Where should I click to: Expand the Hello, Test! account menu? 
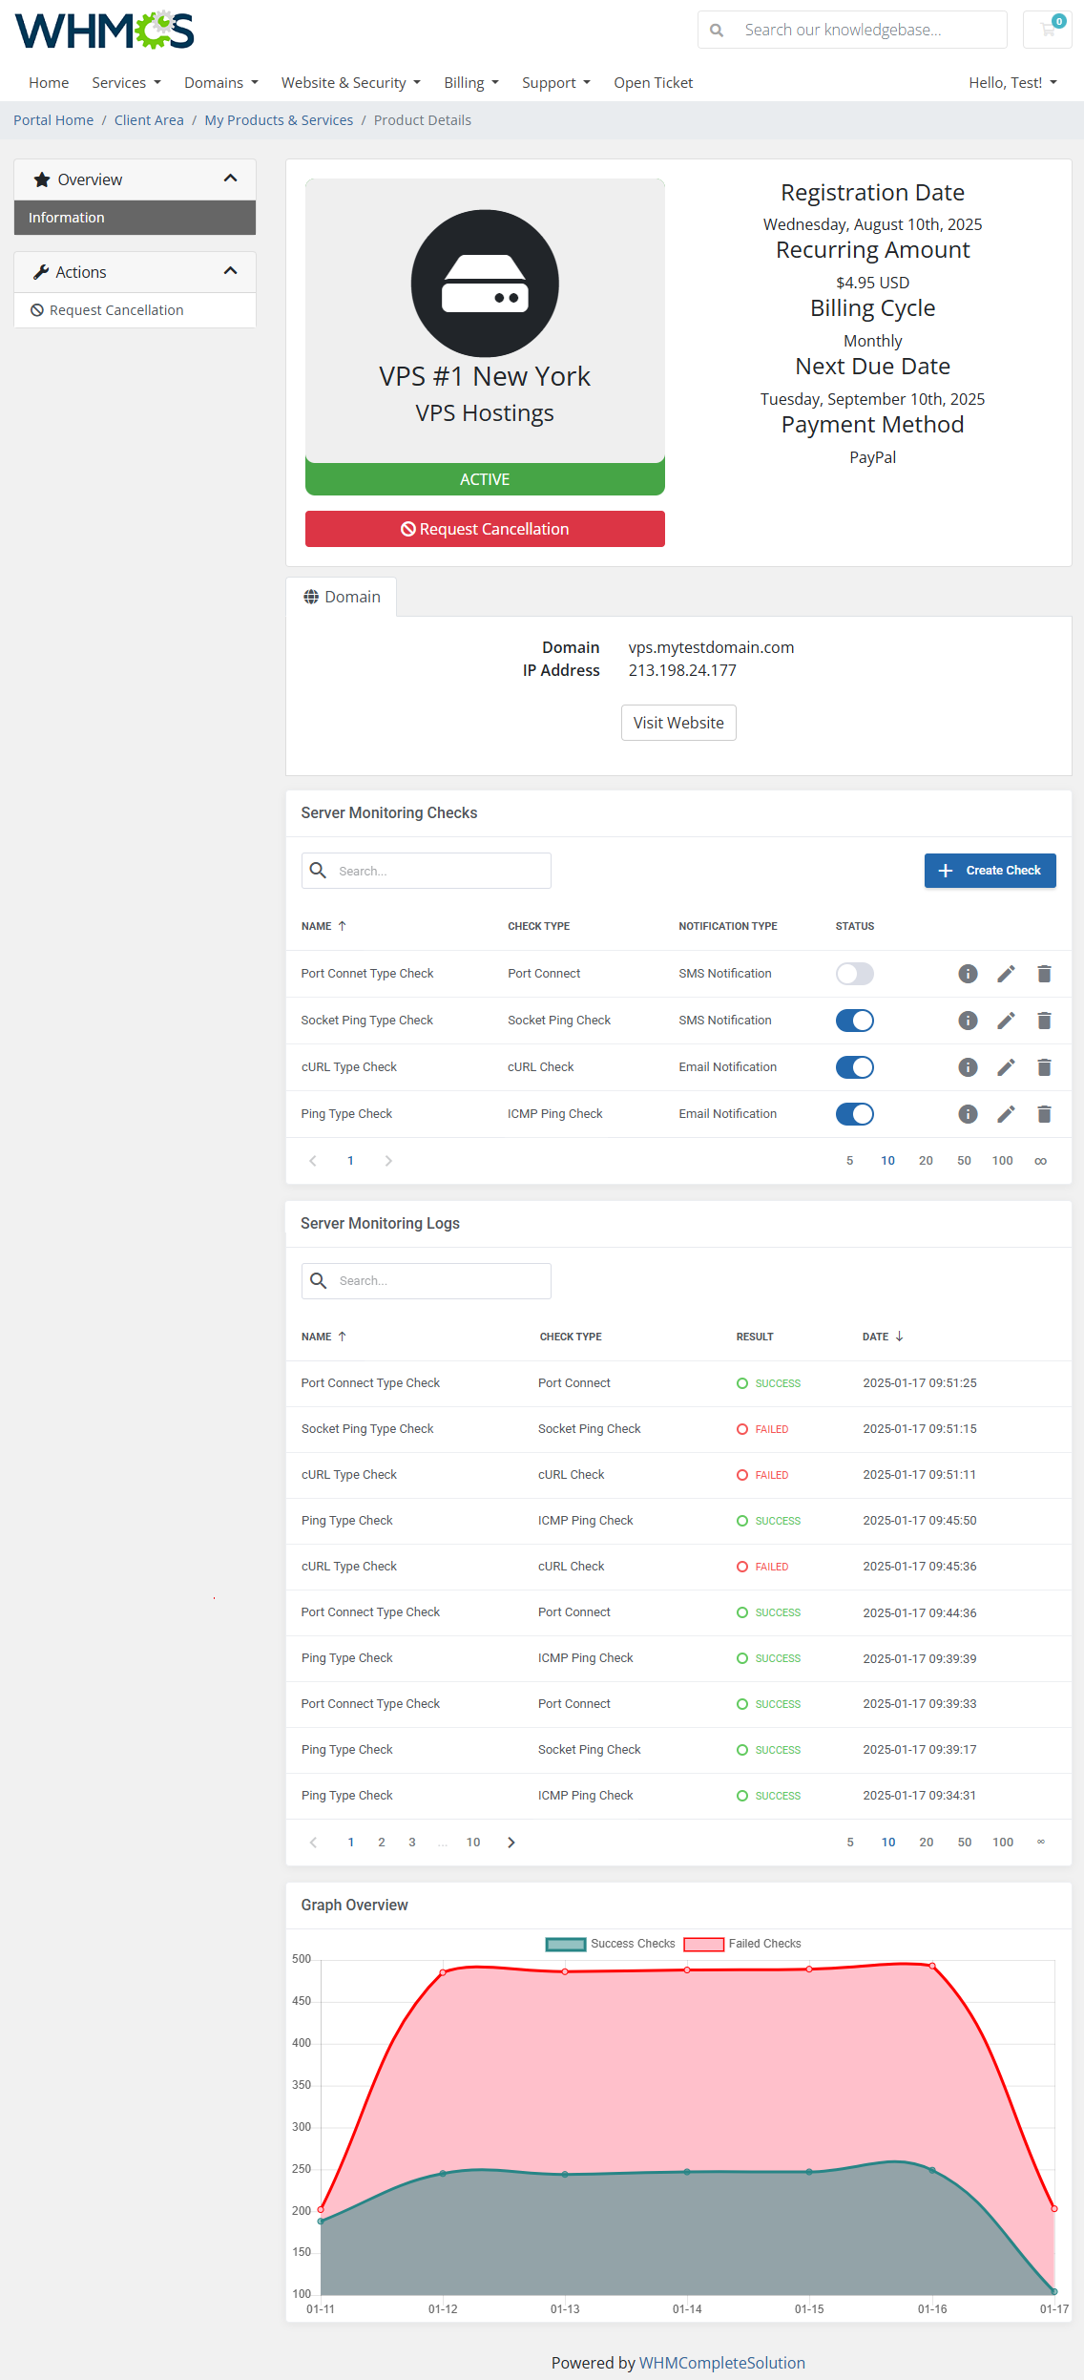(1012, 83)
